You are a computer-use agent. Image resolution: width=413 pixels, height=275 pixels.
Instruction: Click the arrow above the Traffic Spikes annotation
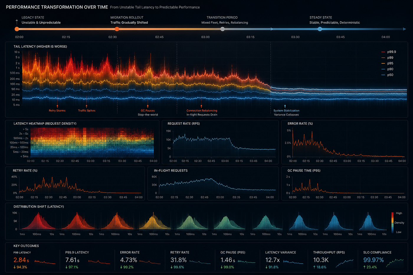86,106
